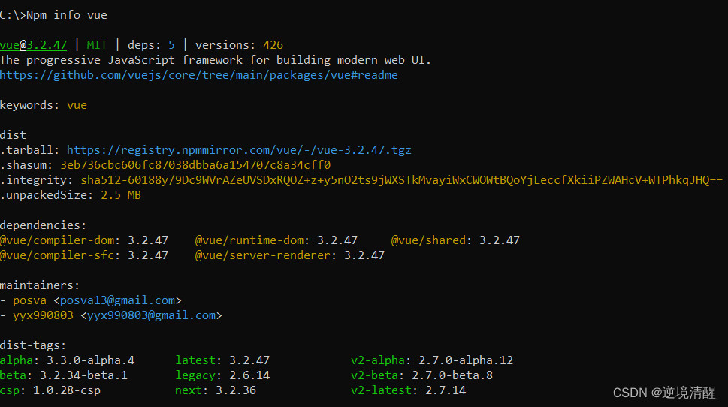This screenshot has height=407, width=728.
Task: Click the @vue/server-renderer dependency name
Action: 263,255
